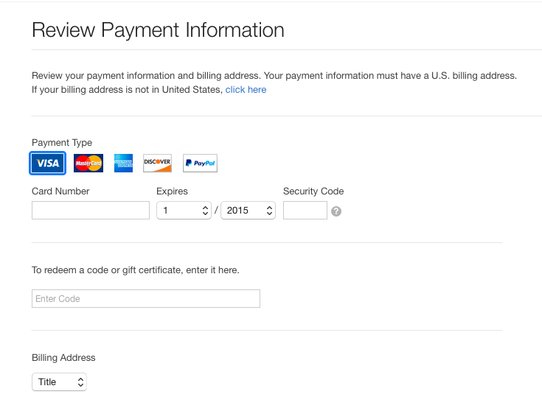The image size is (542, 394).
Task: Focus the Card Number text box
Action: [x=91, y=211]
